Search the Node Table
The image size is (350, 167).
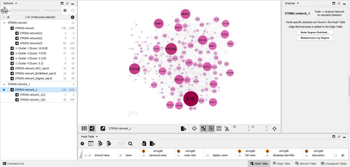[130, 143]
